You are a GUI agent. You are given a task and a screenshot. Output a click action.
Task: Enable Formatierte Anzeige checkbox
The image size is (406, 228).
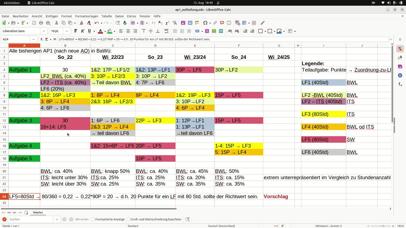coord(93,219)
